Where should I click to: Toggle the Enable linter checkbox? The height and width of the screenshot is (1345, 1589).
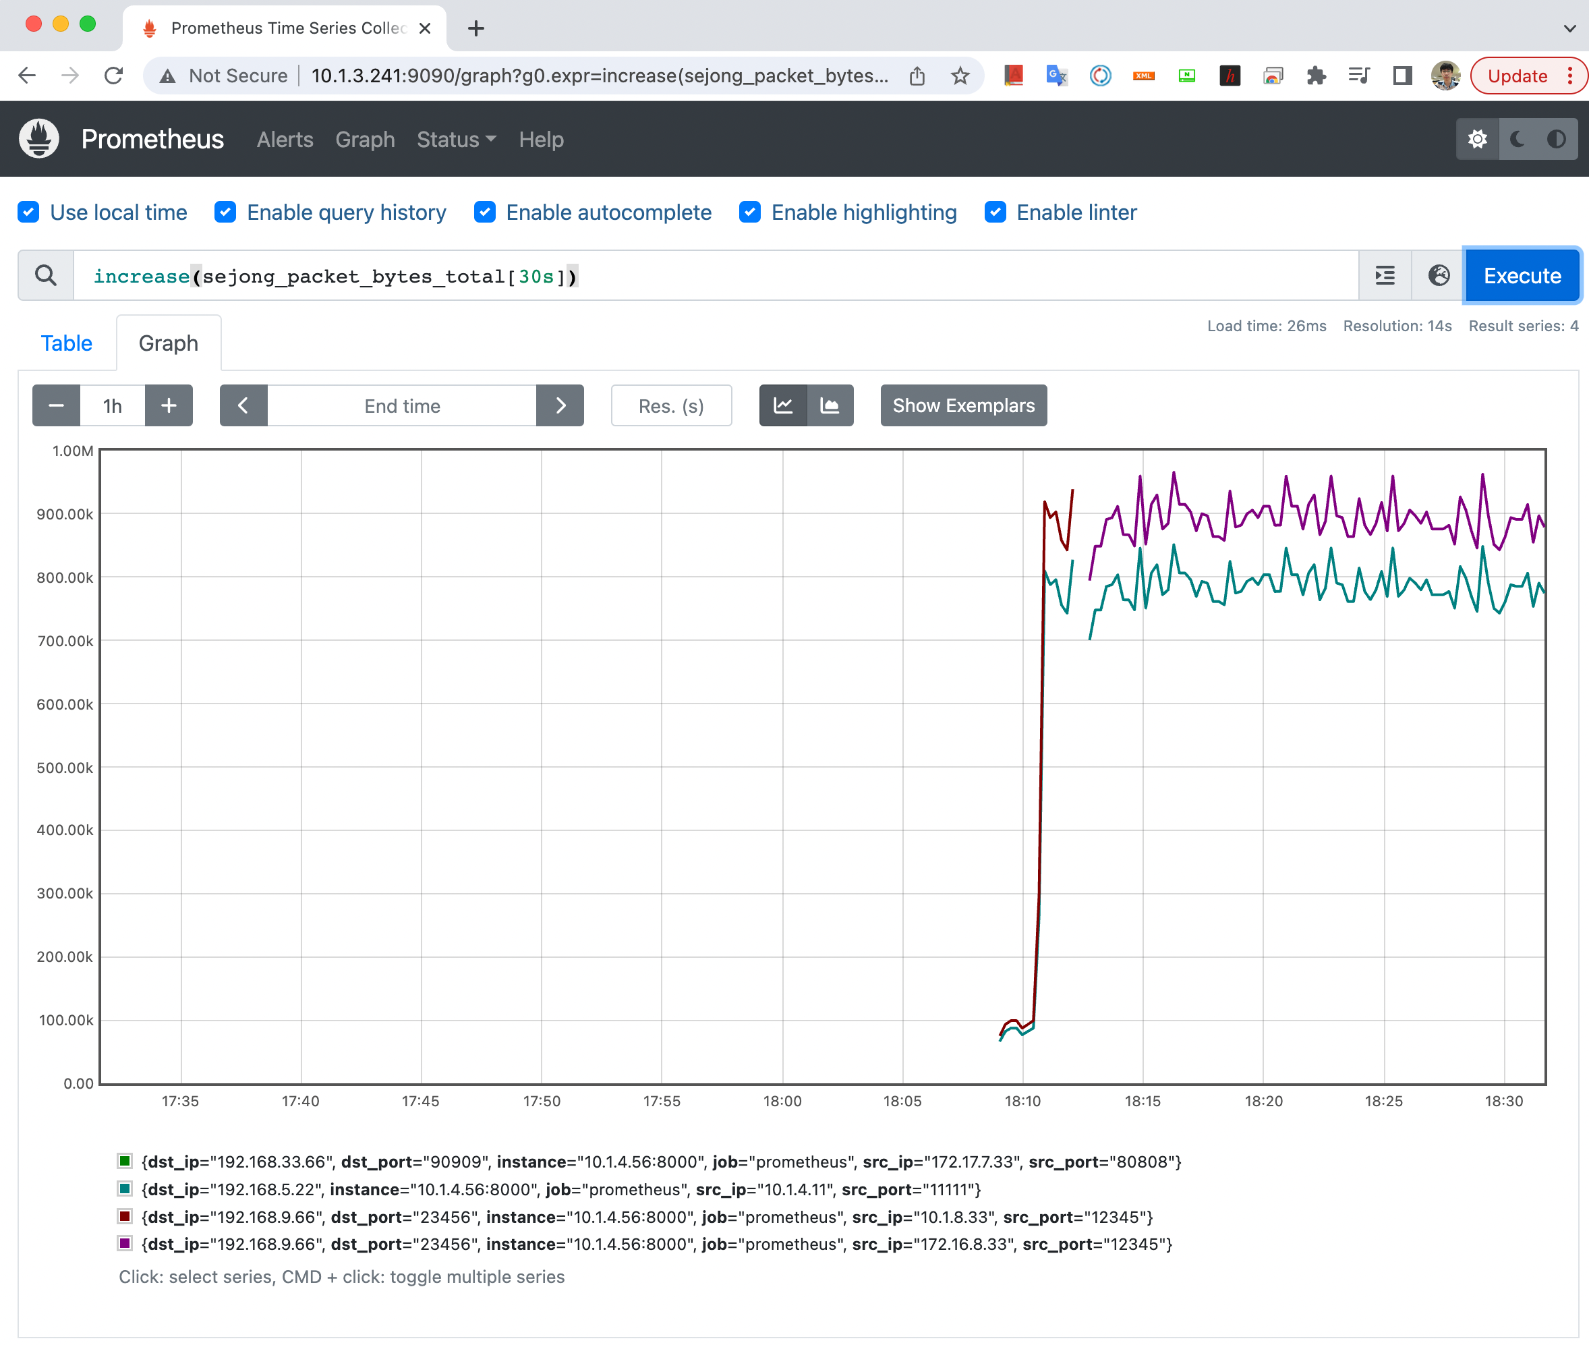(x=995, y=212)
